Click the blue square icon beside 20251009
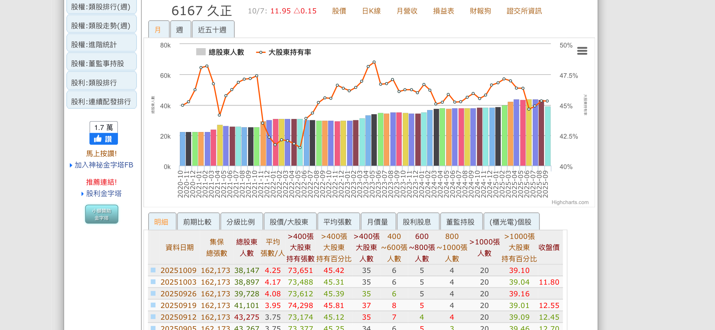This screenshot has width=715, height=330. (x=153, y=270)
